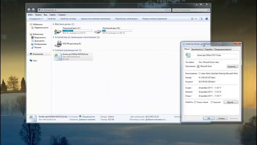Click the Другие attributes button

231,102
